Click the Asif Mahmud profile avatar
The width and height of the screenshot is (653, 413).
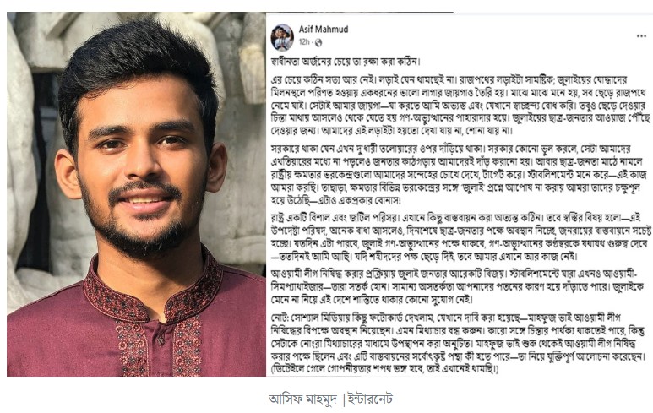coord(282,36)
